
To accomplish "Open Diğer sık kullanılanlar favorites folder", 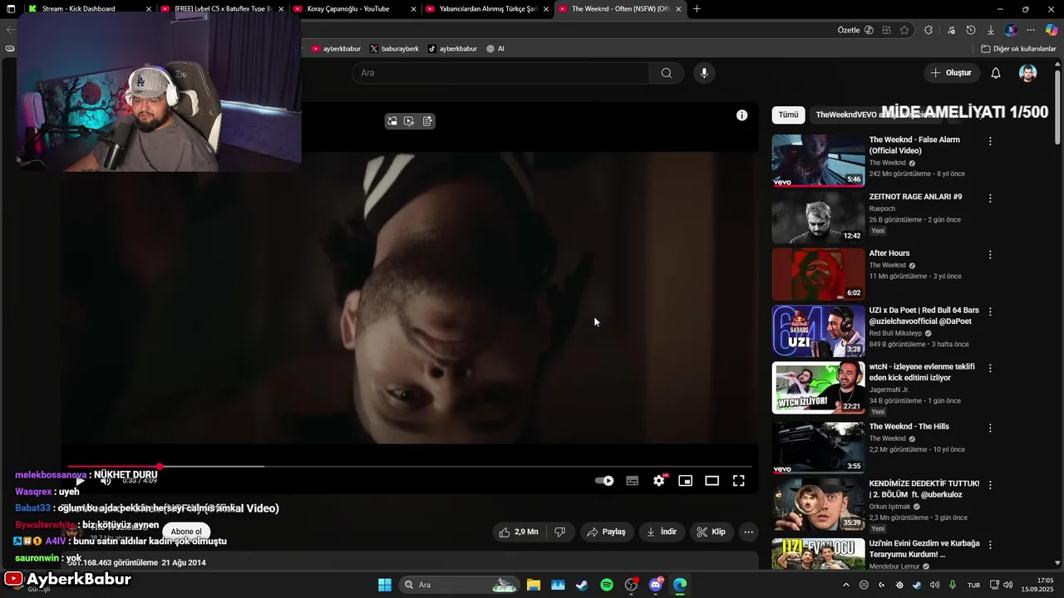I will point(1018,49).
